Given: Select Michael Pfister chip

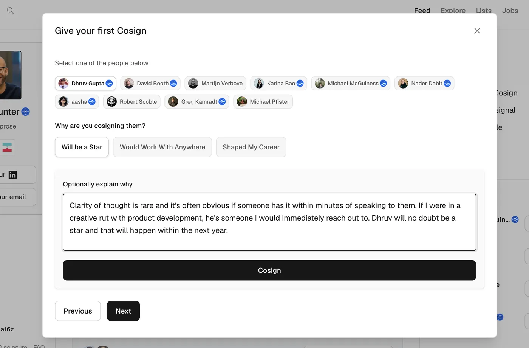Looking at the screenshot, I should (x=263, y=101).
